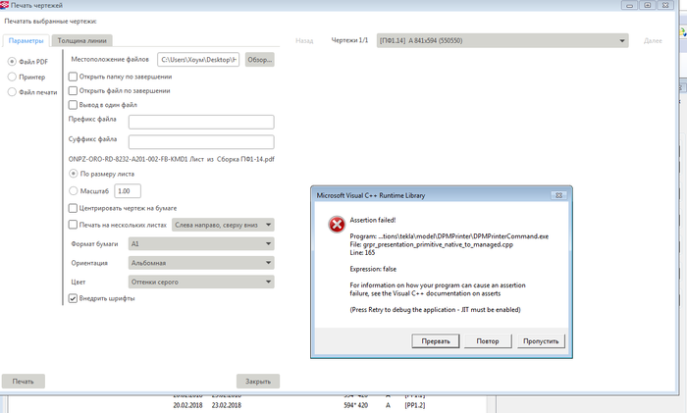The image size is (687, 413).
Task: Click the Печать button
Action: pos(24,381)
